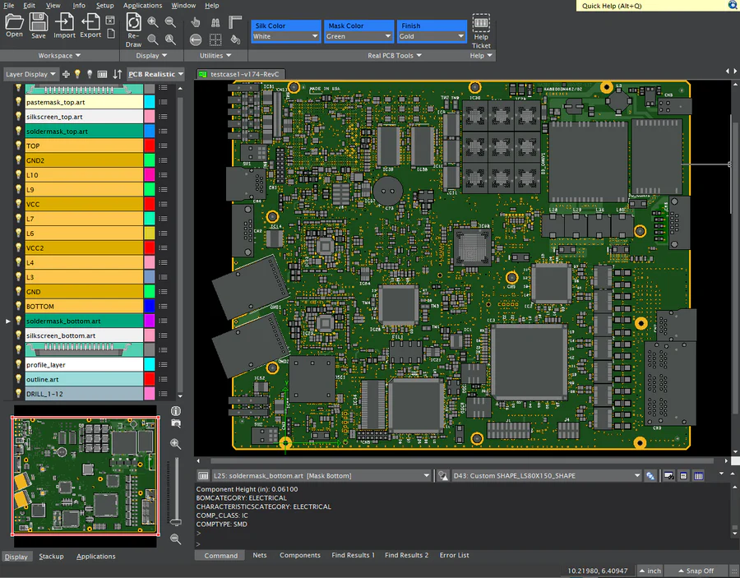740x578 pixels.
Task: Activate the Zoom Out tool
Action: [170, 21]
